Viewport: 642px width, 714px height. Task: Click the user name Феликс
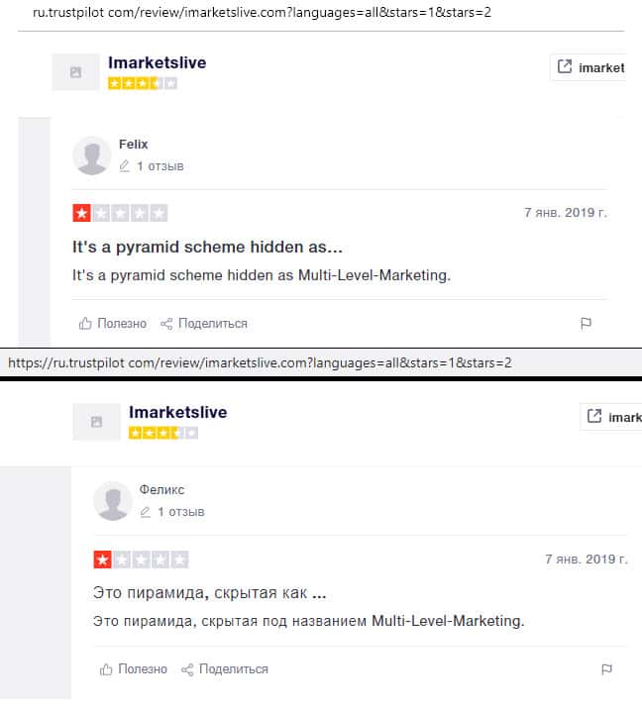tap(161, 490)
